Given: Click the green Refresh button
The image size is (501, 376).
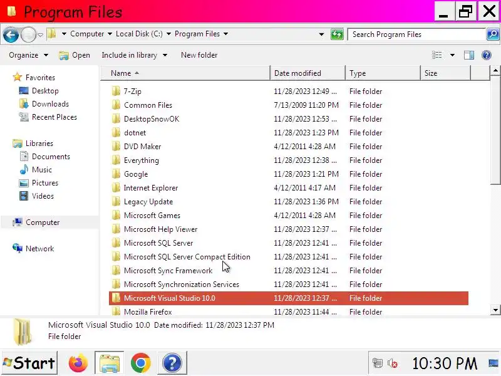Looking at the screenshot, I should 337,34.
